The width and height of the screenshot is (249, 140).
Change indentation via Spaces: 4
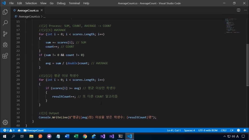(189, 130)
